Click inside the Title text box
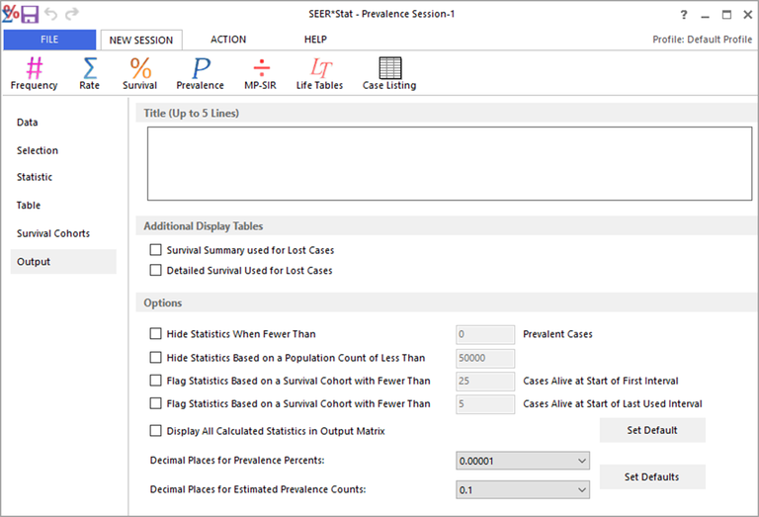759x517 pixels. 443,164
